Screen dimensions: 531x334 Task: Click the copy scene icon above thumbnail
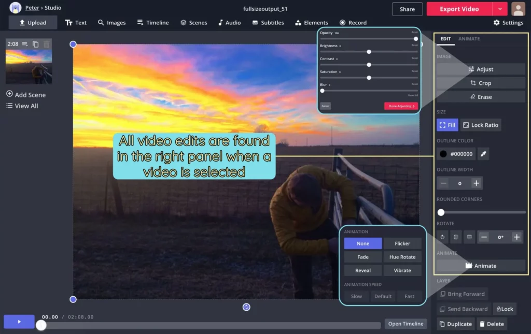click(x=36, y=45)
